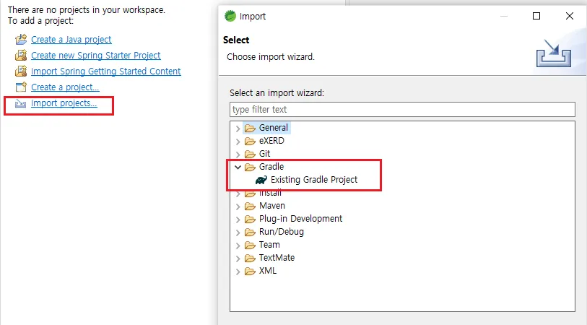The image size is (587, 325).
Task: Click the import wizard banner icon
Action: click(554, 53)
